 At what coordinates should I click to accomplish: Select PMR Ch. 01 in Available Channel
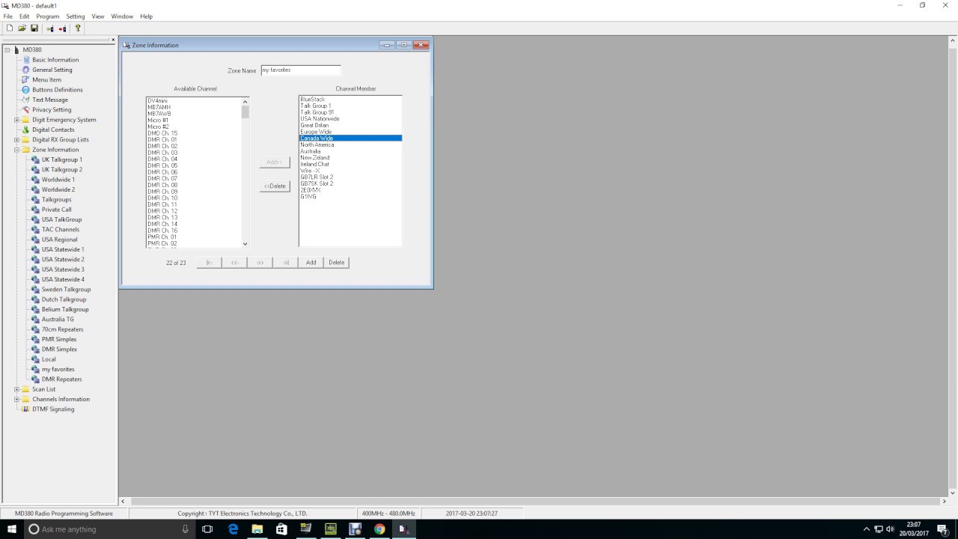pyautogui.click(x=162, y=237)
